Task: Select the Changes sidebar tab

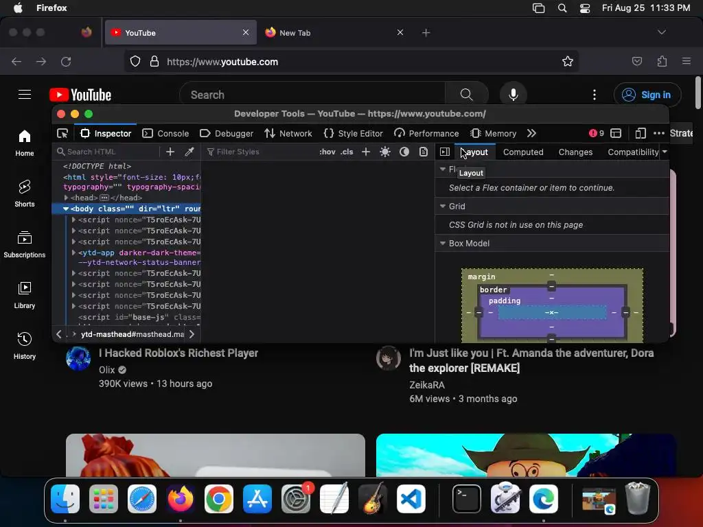Action: pos(576,152)
